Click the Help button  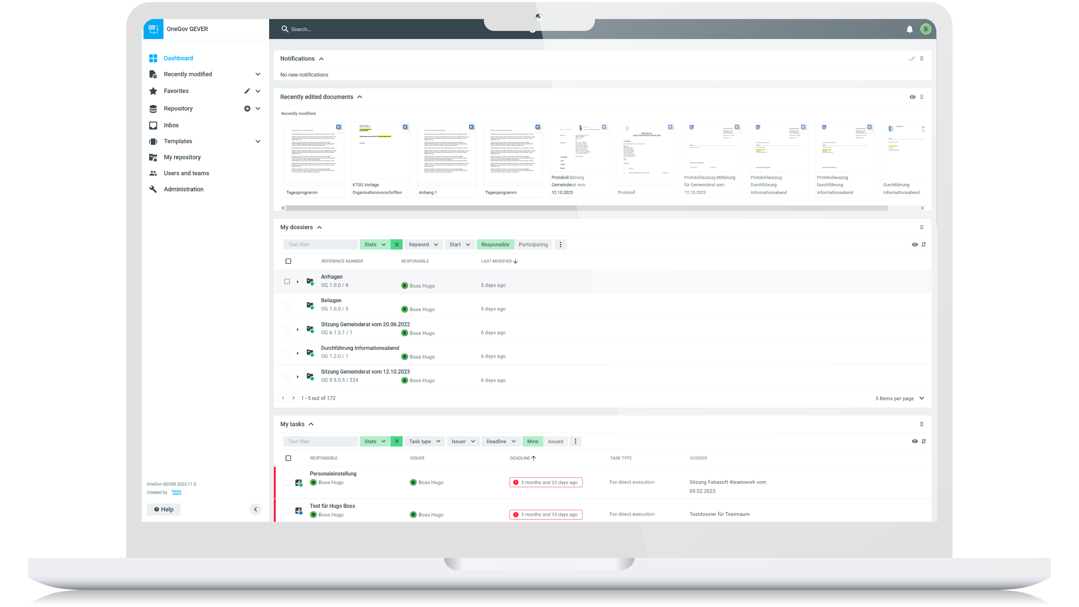(x=163, y=509)
